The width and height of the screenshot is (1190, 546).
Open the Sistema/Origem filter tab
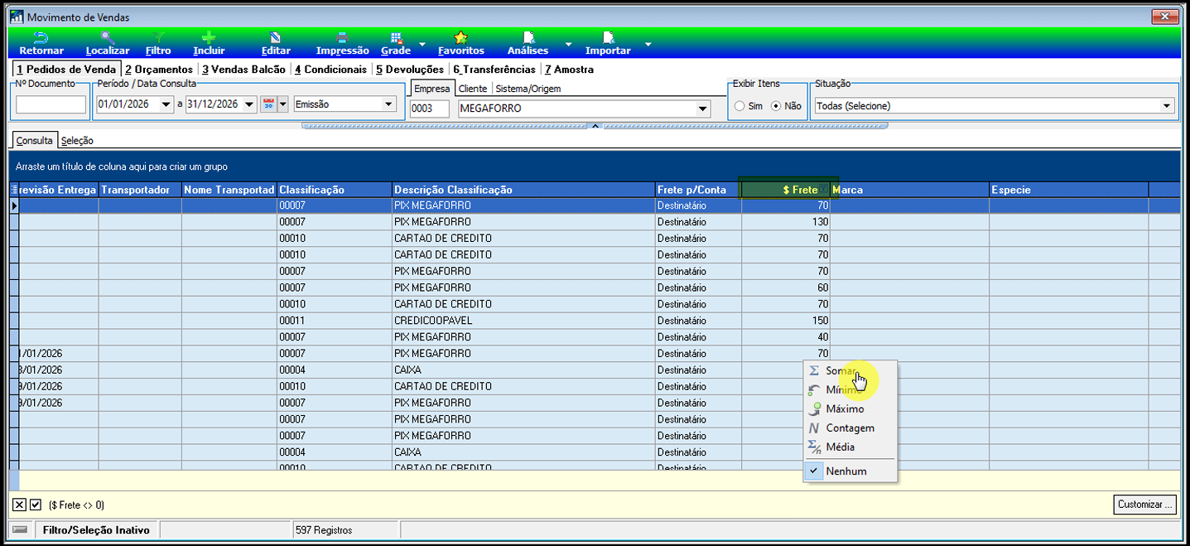(528, 89)
